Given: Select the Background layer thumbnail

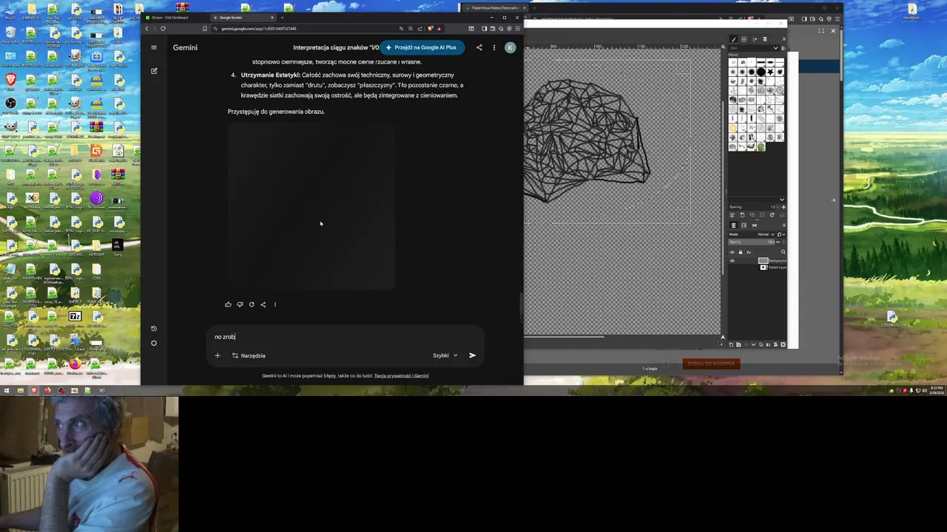Looking at the screenshot, I should [764, 260].
